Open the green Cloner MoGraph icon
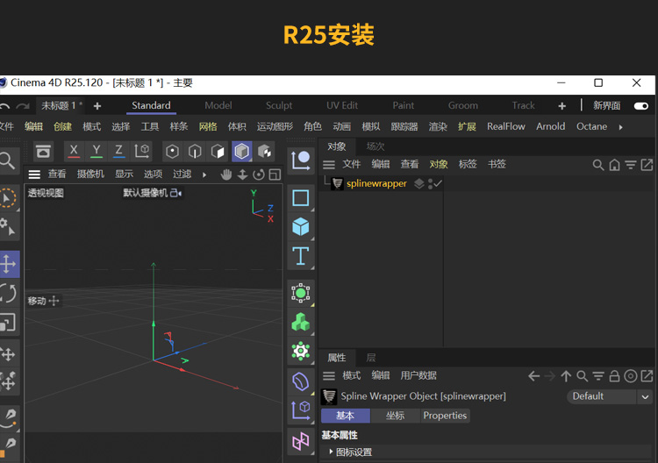 click(301, 322)
